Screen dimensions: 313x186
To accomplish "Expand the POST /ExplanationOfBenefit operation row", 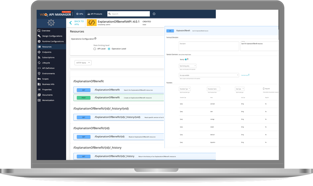I will pyautogui.click(x=119, y=98).
